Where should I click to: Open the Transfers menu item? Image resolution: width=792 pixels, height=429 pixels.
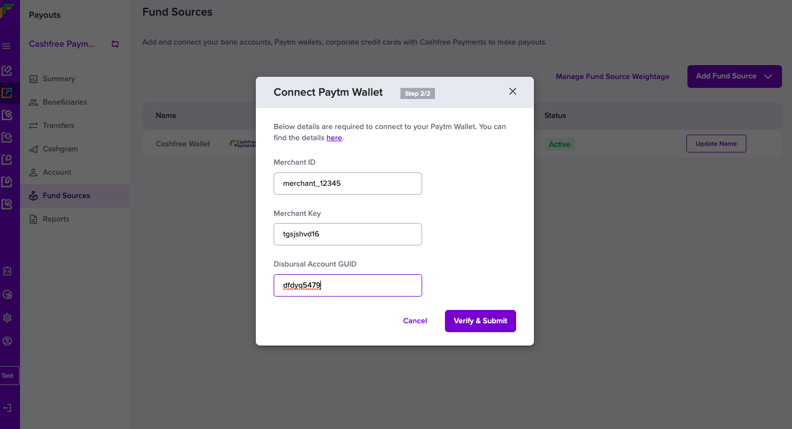(x=75, y=126)
